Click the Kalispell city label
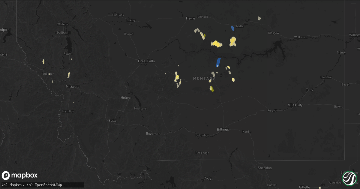The width and height of the screenshot is (360, 189). tap(64, 32)
